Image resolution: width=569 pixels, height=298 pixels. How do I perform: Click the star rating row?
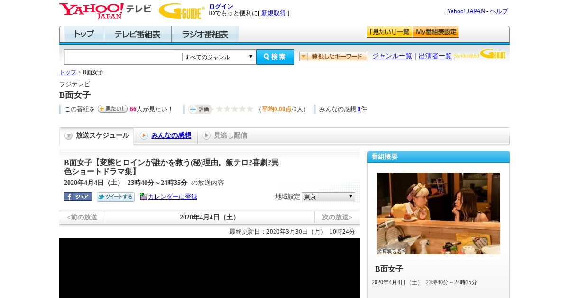click(235, 109)
